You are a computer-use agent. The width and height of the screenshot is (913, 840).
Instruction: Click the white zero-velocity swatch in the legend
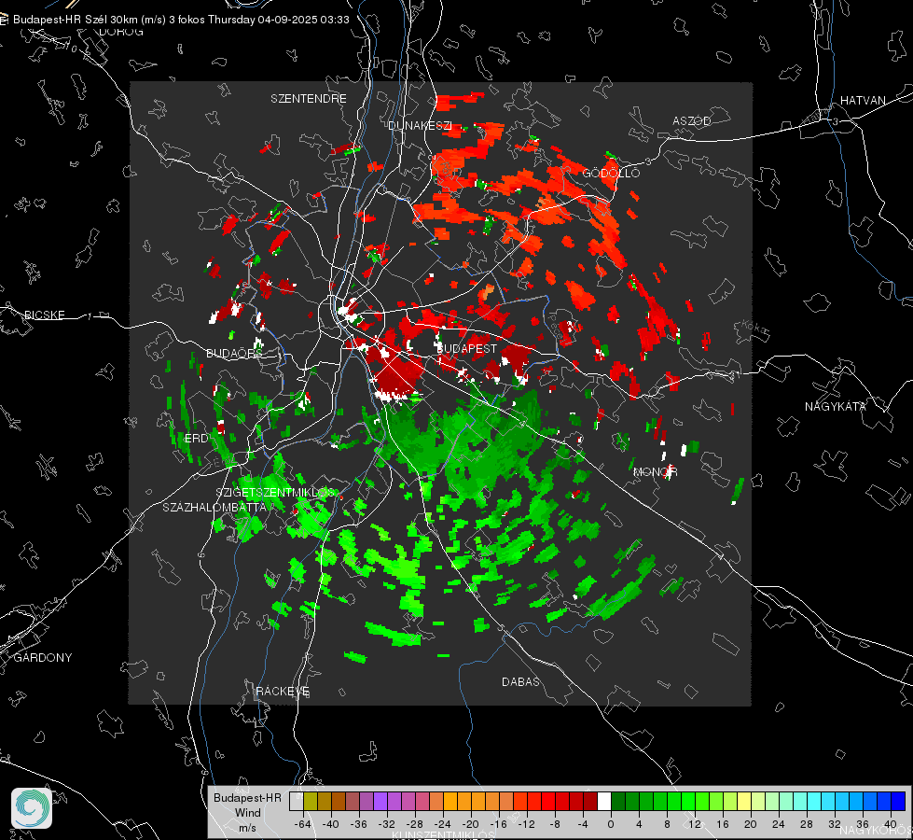[604, 801]
